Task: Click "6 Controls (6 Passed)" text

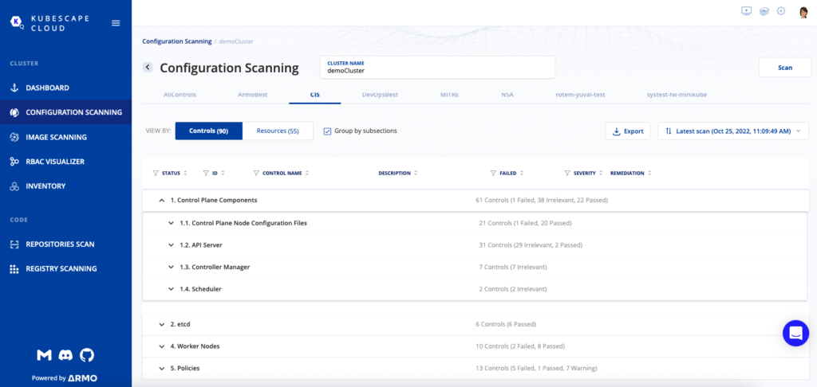Action: tap(506, 325)
